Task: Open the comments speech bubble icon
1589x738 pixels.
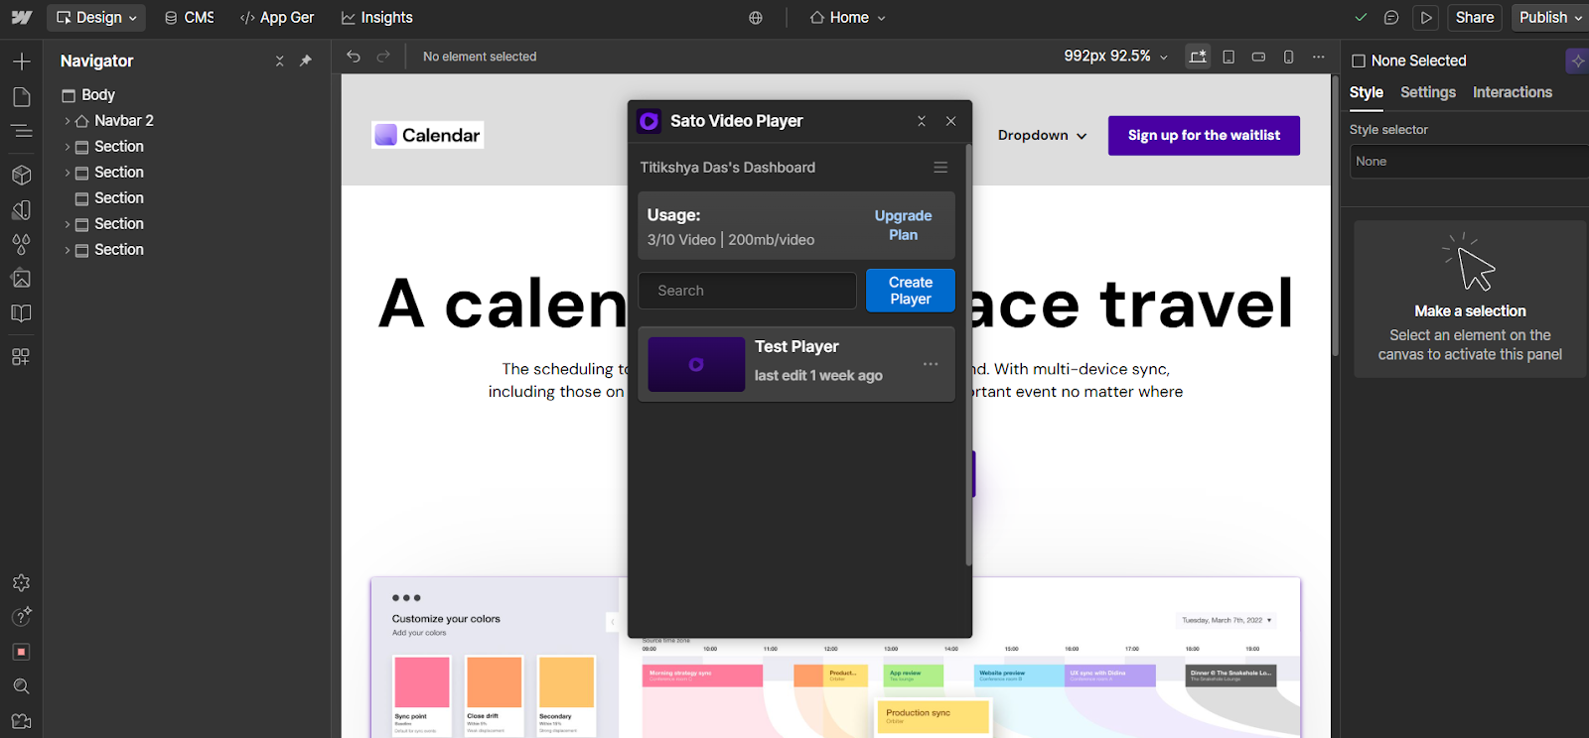Action: [x=1391, y=18]
